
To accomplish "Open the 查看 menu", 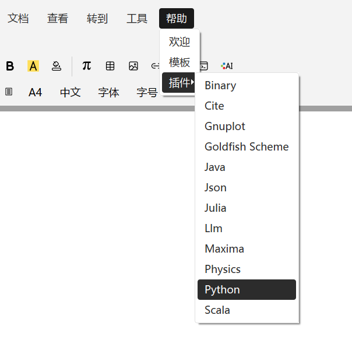I will coord(58,19).
